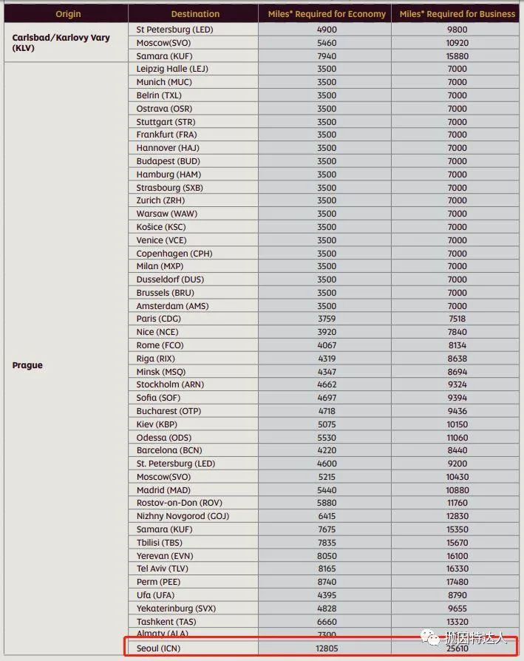Select the Paris (CDG) destination
Screen dimensions: 524x661
158,319
